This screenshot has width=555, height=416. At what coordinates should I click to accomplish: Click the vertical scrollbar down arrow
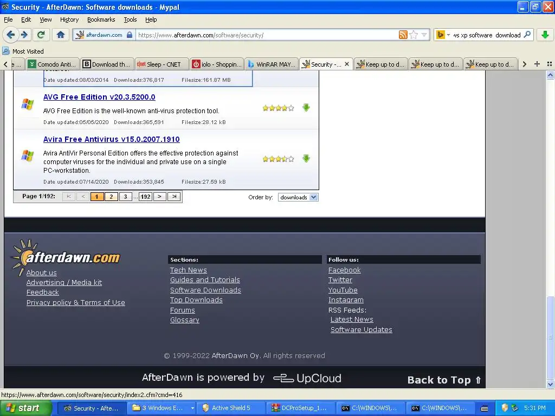pyautogui.click(x=550, y=384)
